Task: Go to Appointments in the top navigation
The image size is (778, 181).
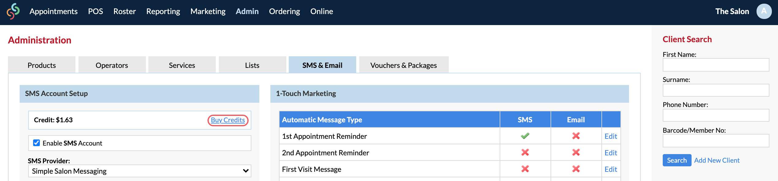Action: click(54, 11)
